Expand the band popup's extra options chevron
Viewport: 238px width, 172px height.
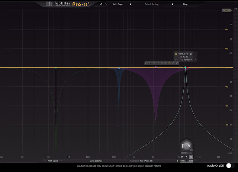(196, 60)
